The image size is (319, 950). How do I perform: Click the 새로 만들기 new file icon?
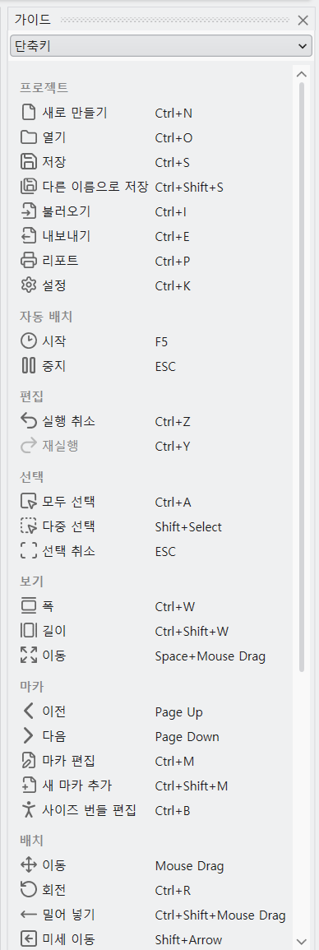click(x=29, y=113)
